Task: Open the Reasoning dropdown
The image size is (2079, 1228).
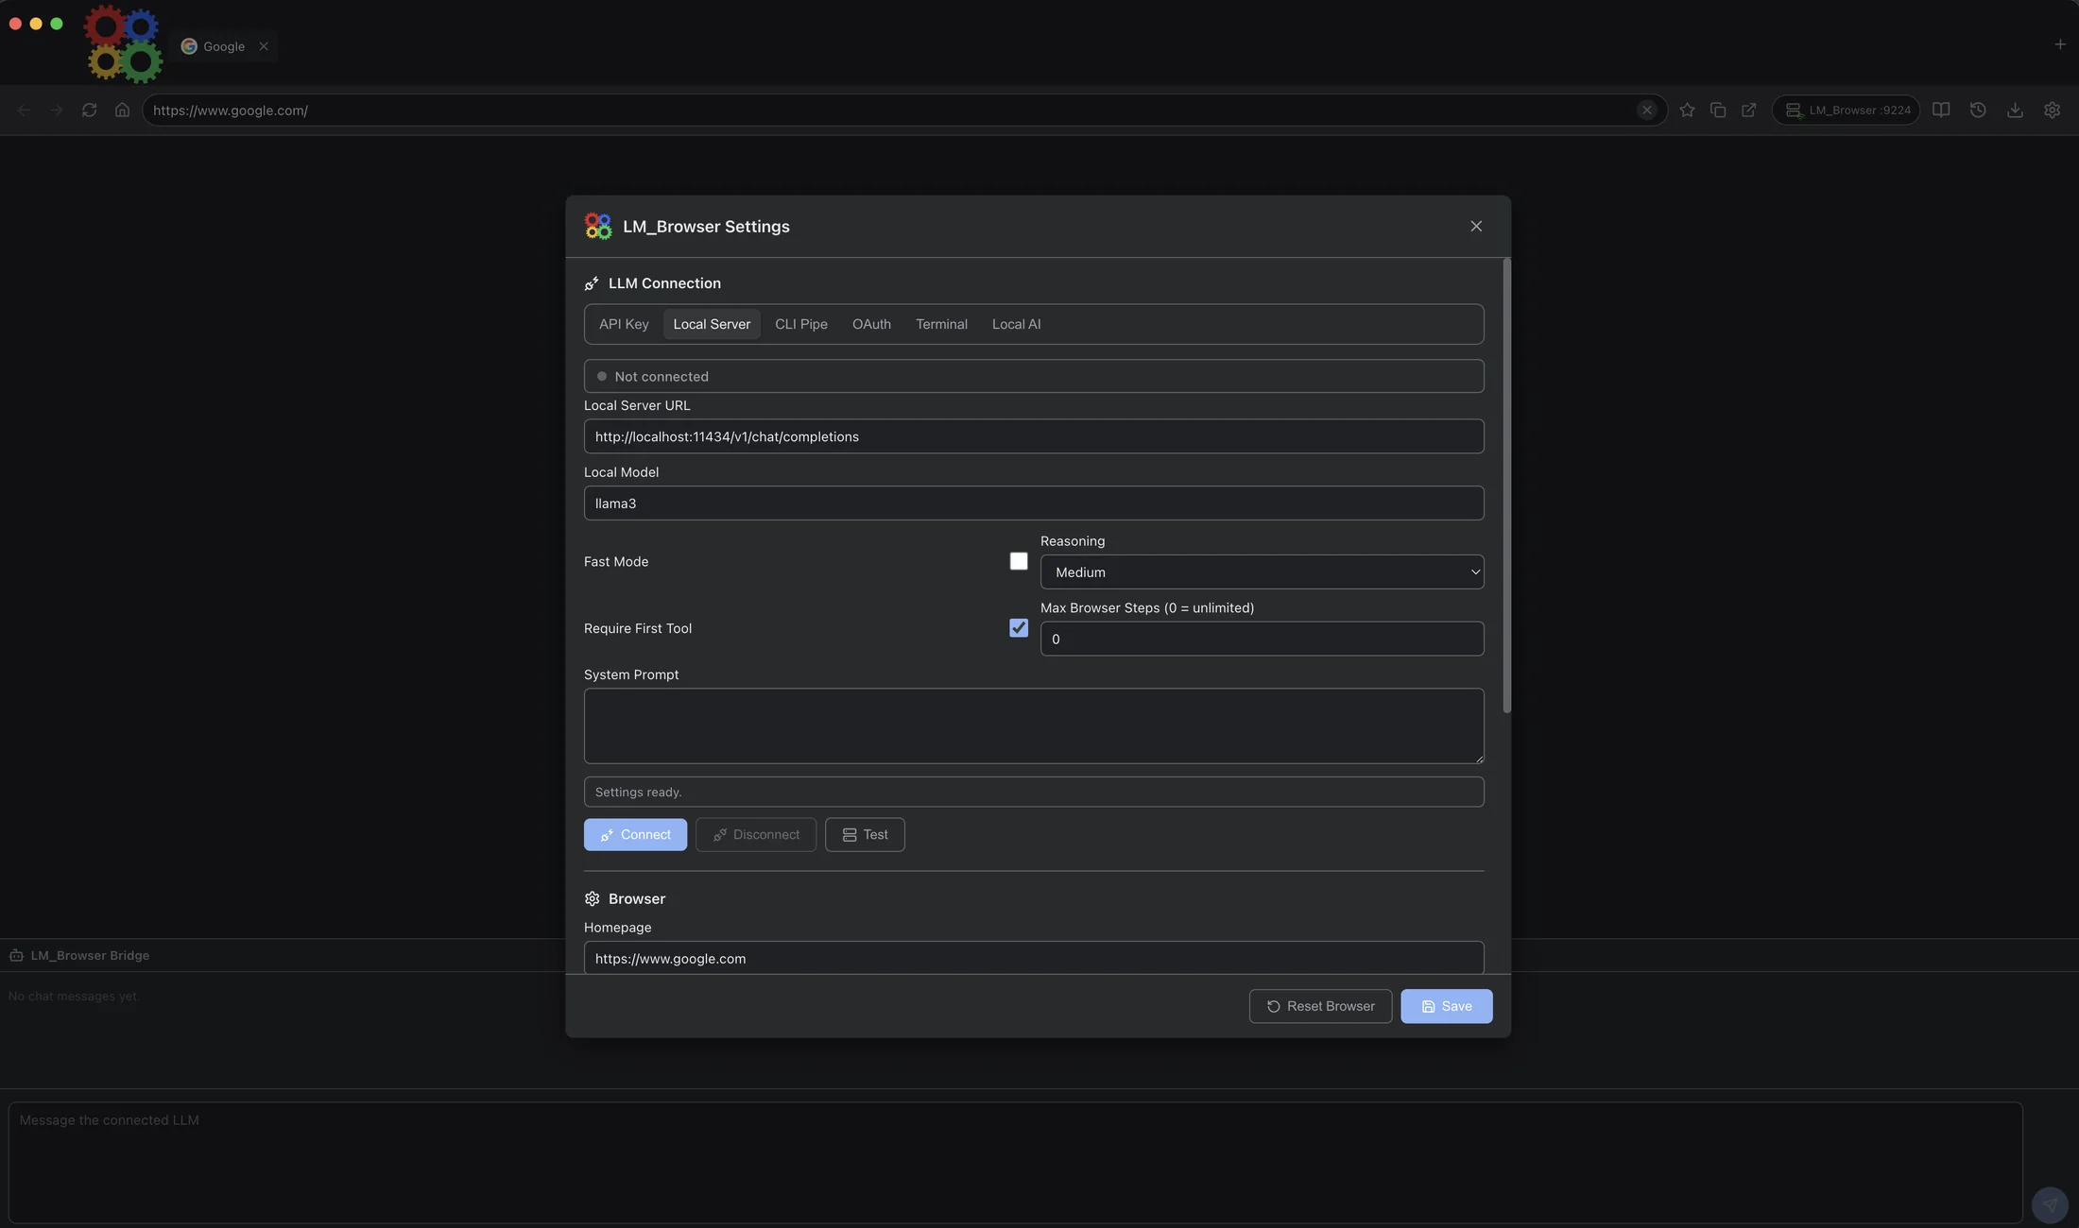Action: coord(1262,572)
